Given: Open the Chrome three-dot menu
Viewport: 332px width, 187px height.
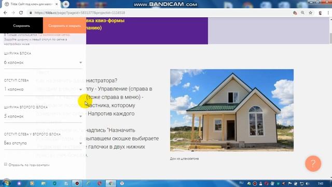Looking at the screenshot, I should tap(328, 12).
